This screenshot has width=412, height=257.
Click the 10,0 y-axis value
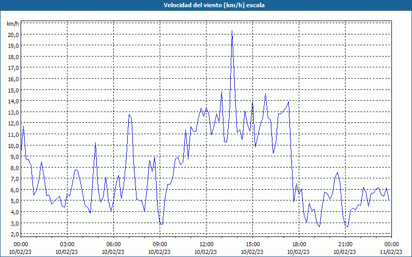(13, 145)
